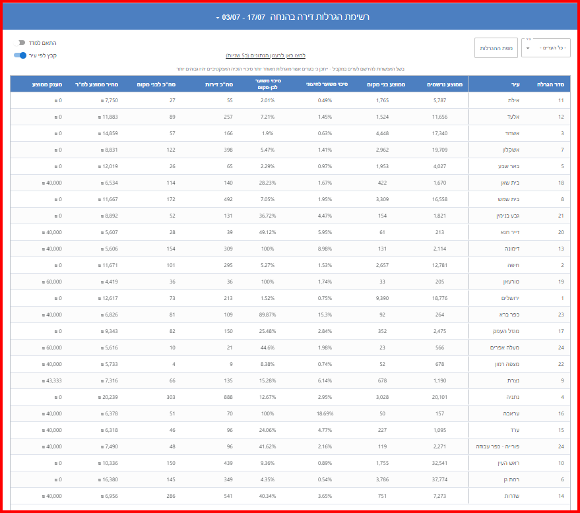Select the city cell 'דימונה'

coord(512,249)
